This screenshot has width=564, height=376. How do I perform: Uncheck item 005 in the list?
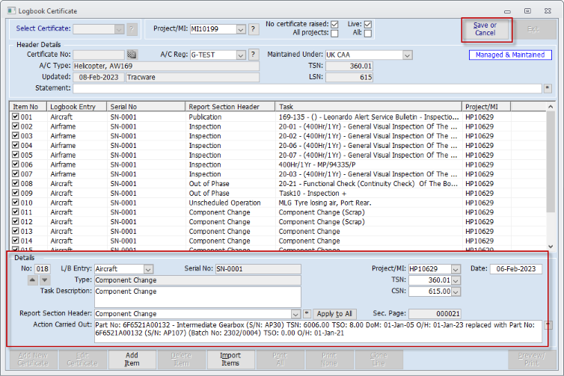tap(16, 155)
